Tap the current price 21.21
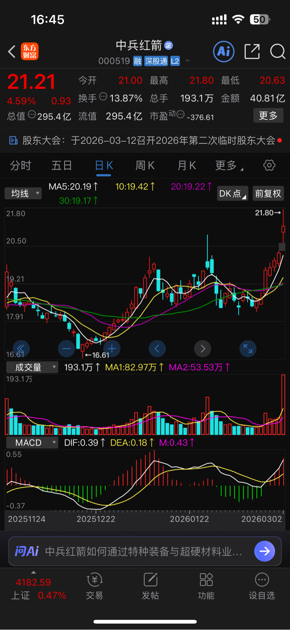The width and height of the screenshot is (290, 630). 31,82
